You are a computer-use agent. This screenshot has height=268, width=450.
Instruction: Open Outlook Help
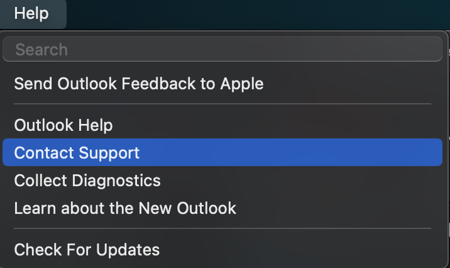(63, 125)
